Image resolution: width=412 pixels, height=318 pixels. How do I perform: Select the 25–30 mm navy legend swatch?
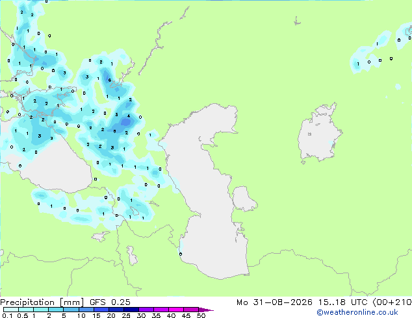pos(131,310)
